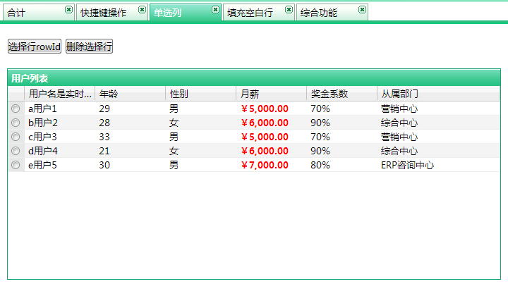Click the b用户2 name cell
508x284 pixels.
59,123
